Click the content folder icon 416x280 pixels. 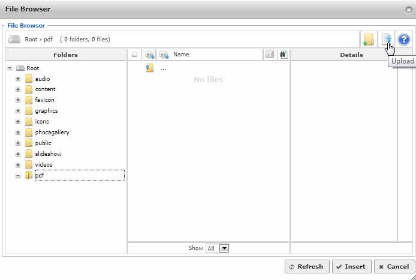click(29, 89)
